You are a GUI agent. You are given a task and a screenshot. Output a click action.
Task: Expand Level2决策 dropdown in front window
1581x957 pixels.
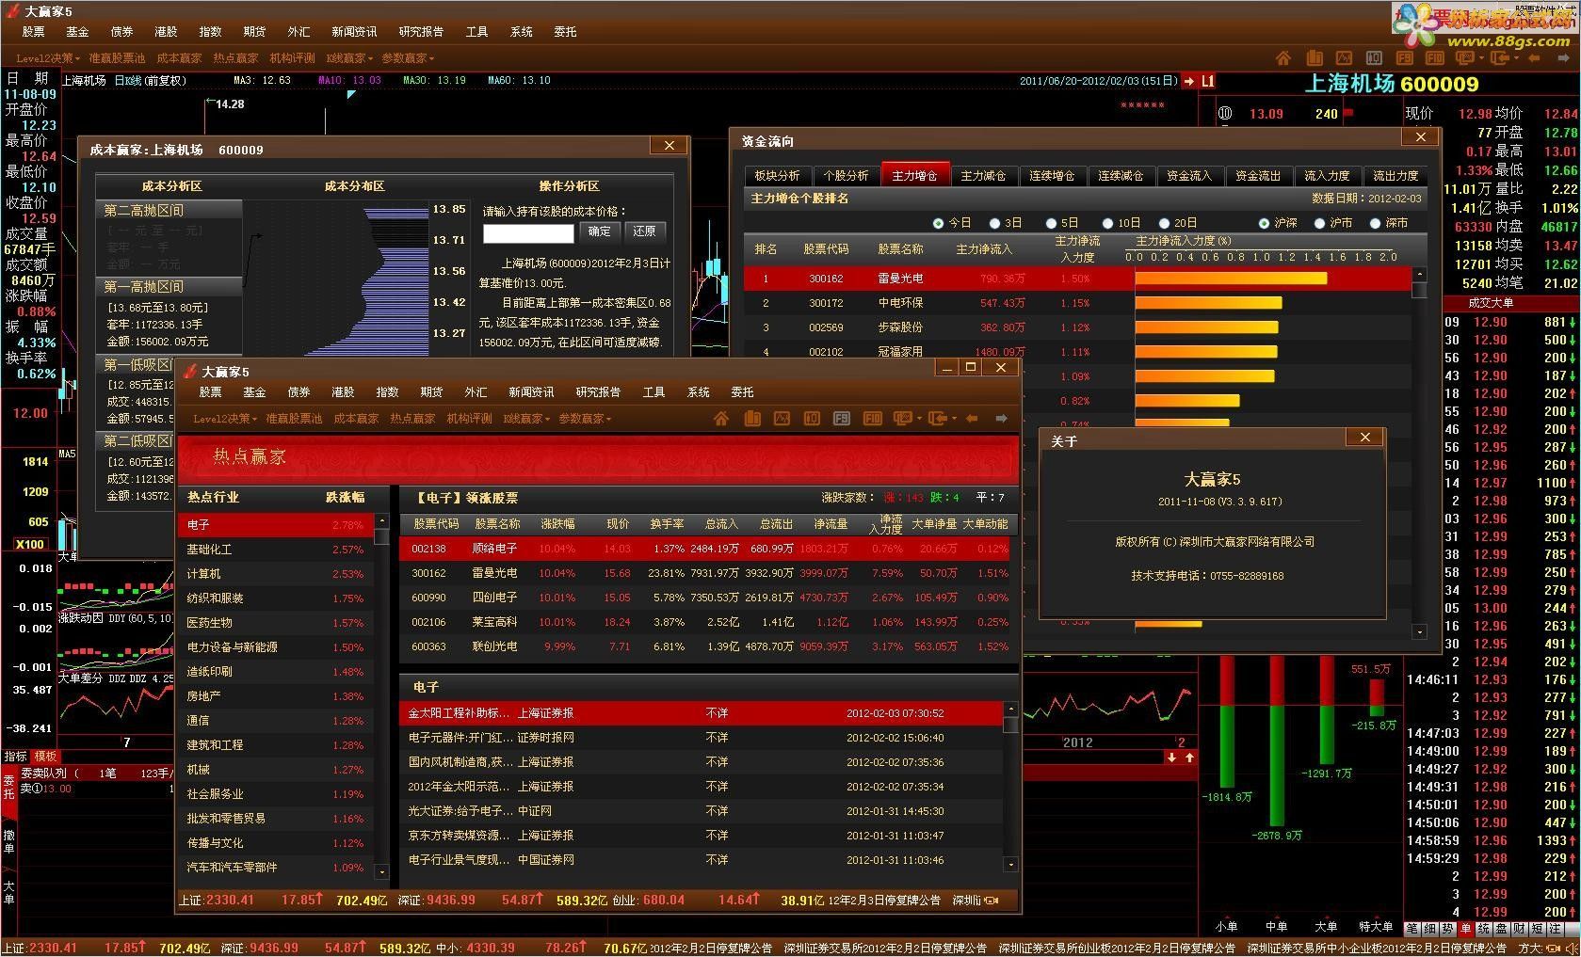[225, 419]
